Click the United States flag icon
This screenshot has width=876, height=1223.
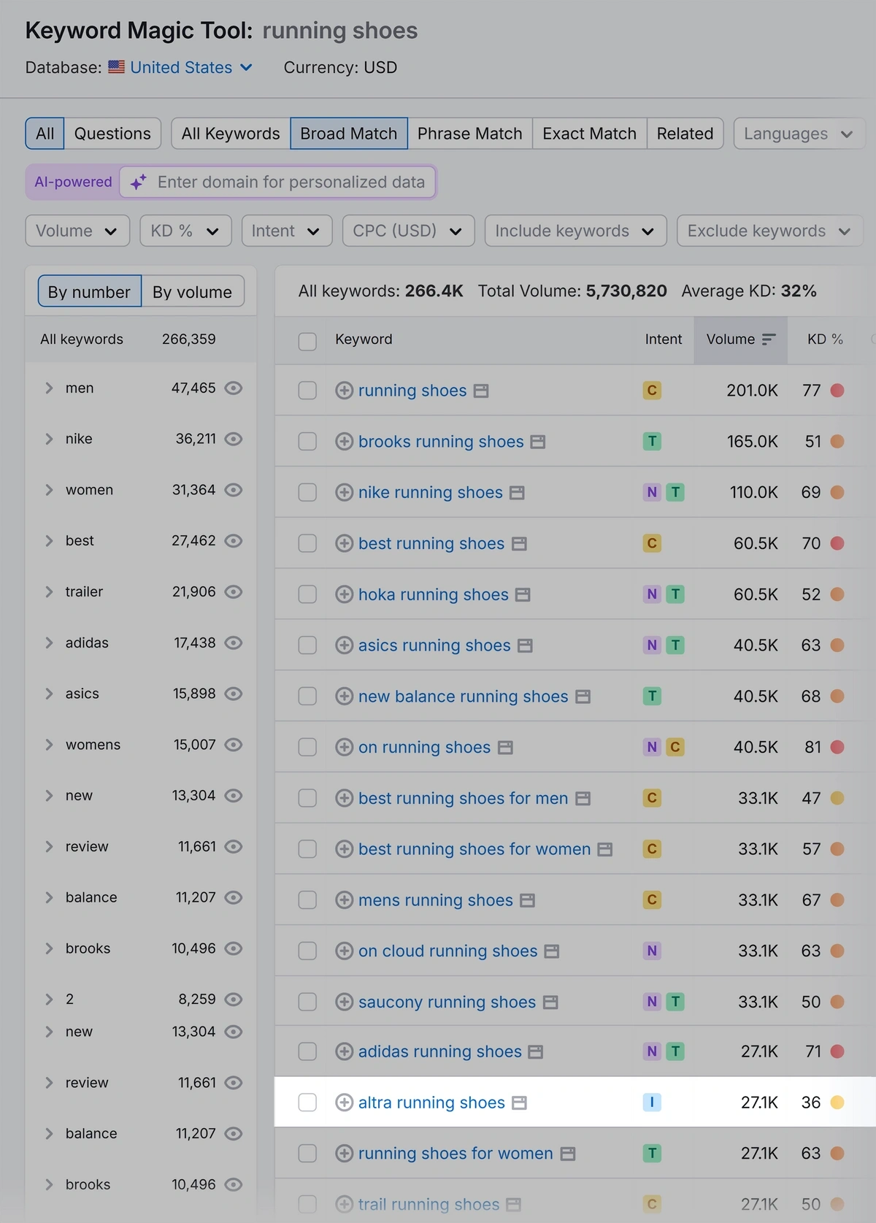tap(117, 67)
